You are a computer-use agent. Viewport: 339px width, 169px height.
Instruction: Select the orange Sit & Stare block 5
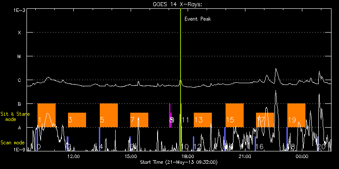109,115
